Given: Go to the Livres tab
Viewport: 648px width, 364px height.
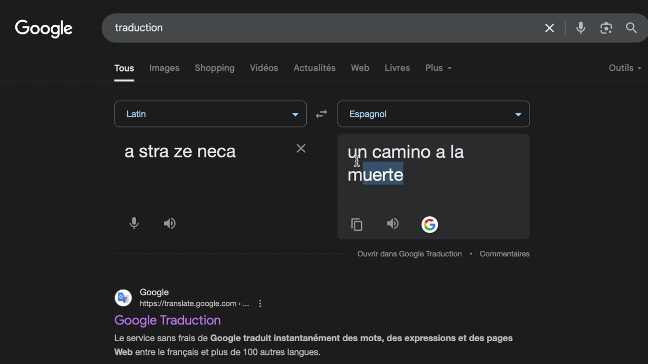Looking at the screenshot, I should click(x=397, y=68).
